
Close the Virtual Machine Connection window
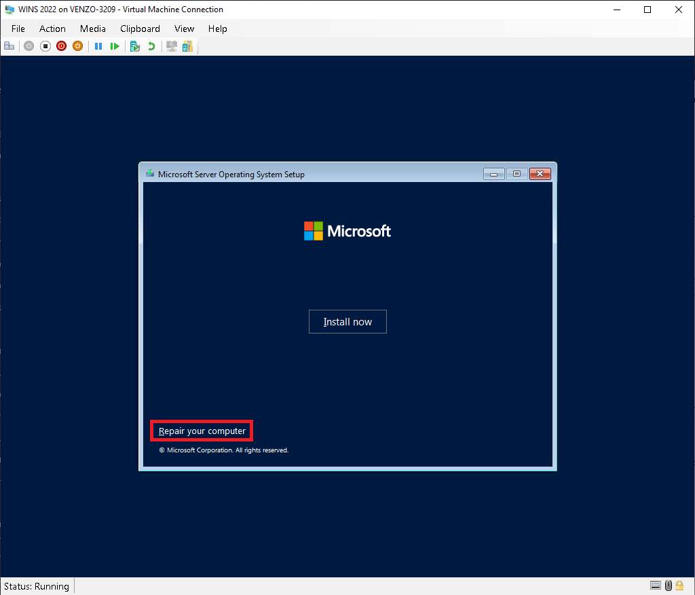679,10
